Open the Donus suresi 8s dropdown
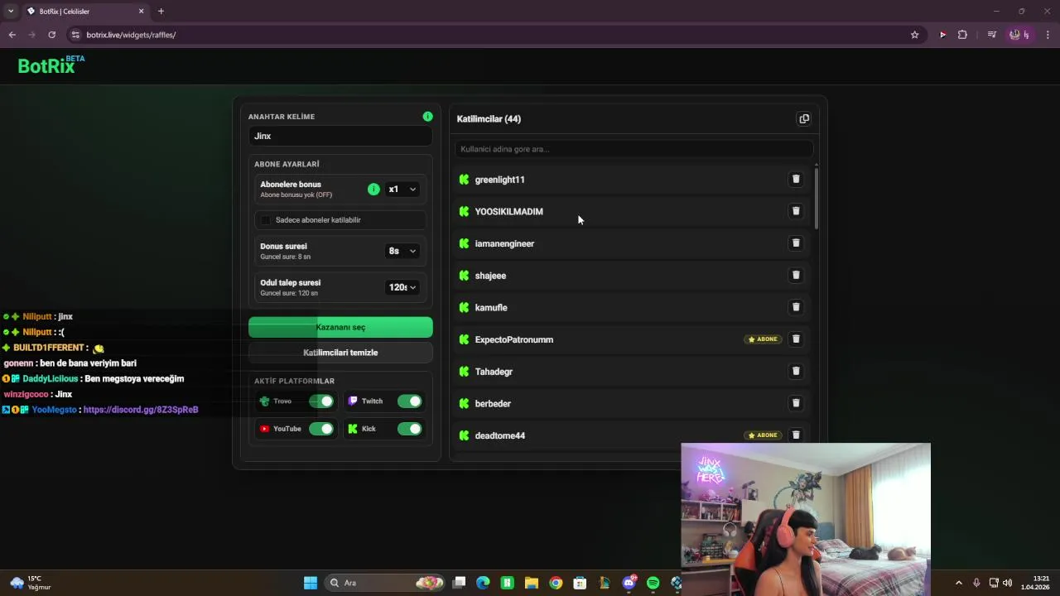Screen dimensions: 1060x596 coord(402,251)
